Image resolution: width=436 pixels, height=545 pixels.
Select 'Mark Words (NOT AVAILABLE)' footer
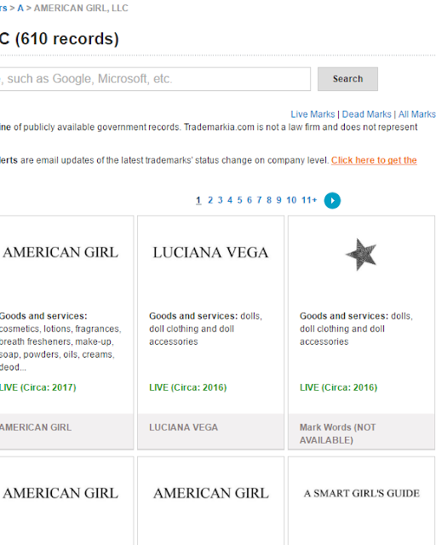point(337,433)
